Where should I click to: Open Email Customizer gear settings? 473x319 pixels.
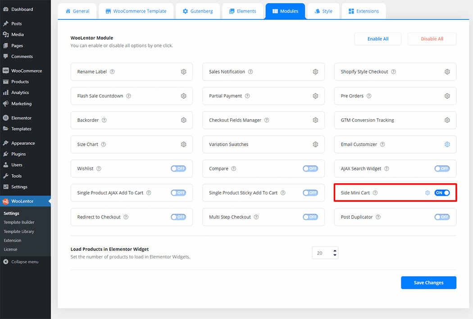click(x=447, y=144)
